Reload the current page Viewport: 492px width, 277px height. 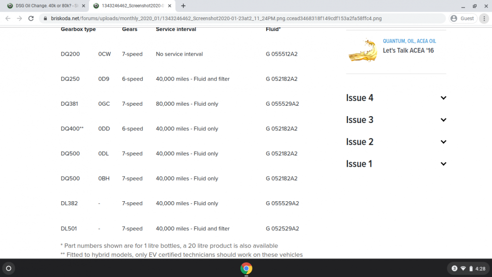(31, 19)
